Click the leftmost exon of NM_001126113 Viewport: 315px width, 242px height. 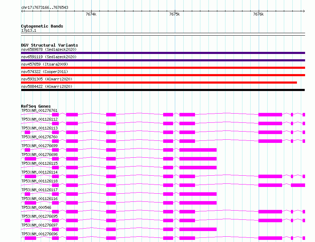[x=27, y=132]
